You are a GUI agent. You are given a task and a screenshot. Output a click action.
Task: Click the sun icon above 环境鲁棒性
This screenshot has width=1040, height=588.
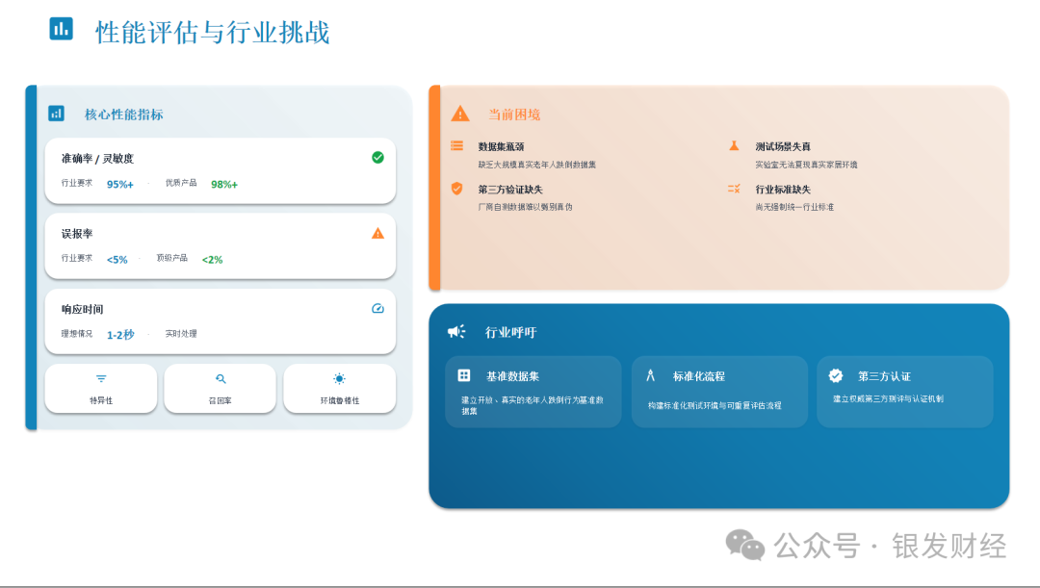tap(339, 379)
